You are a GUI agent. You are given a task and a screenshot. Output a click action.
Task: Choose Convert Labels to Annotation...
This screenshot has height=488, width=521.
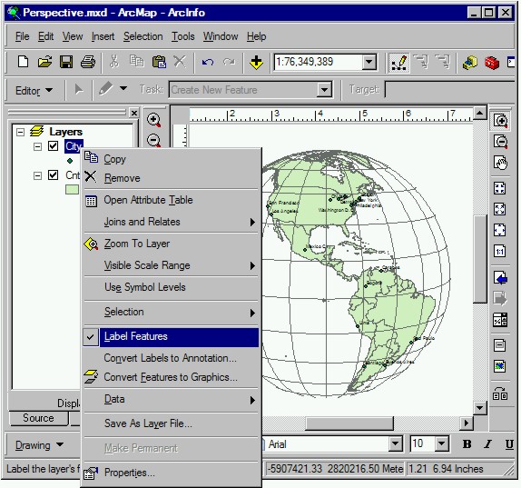coord(171,358)
